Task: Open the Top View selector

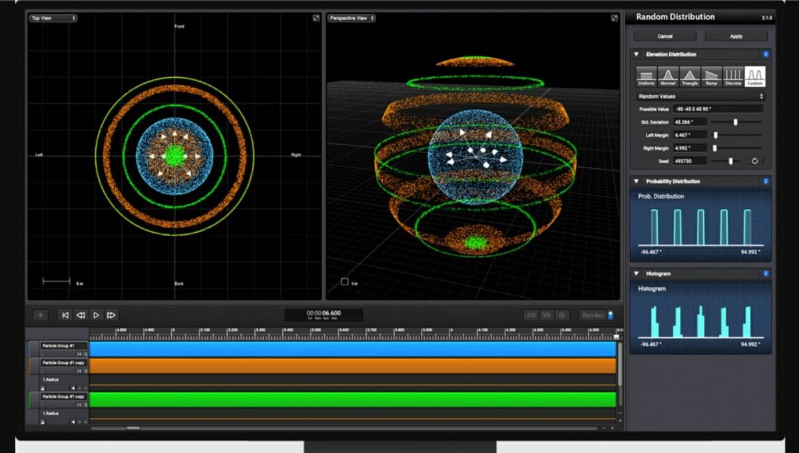Action: (x=53, y=18)
